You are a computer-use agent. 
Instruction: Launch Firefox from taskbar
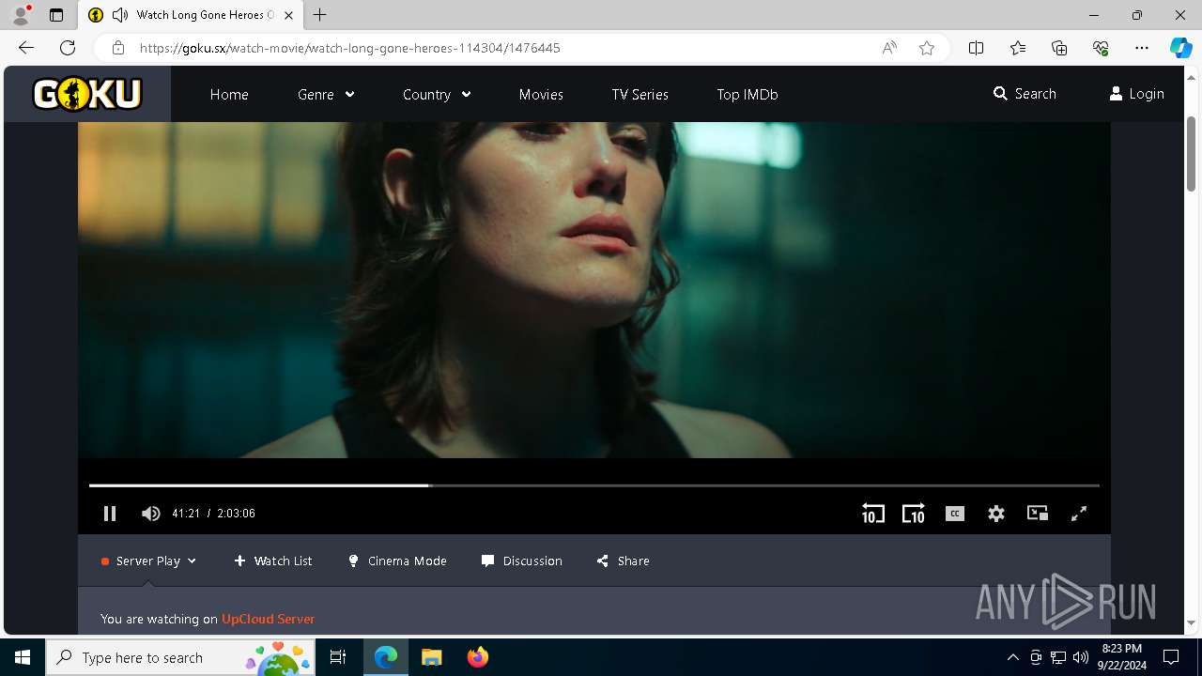coord(478,657)
